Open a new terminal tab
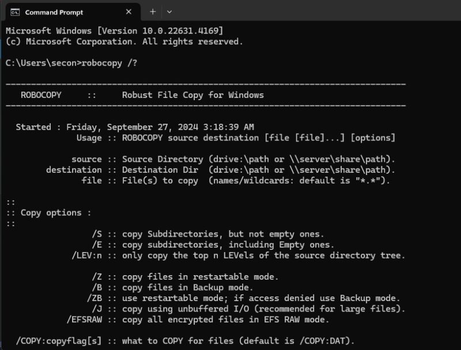 click(x=151, y=12)
